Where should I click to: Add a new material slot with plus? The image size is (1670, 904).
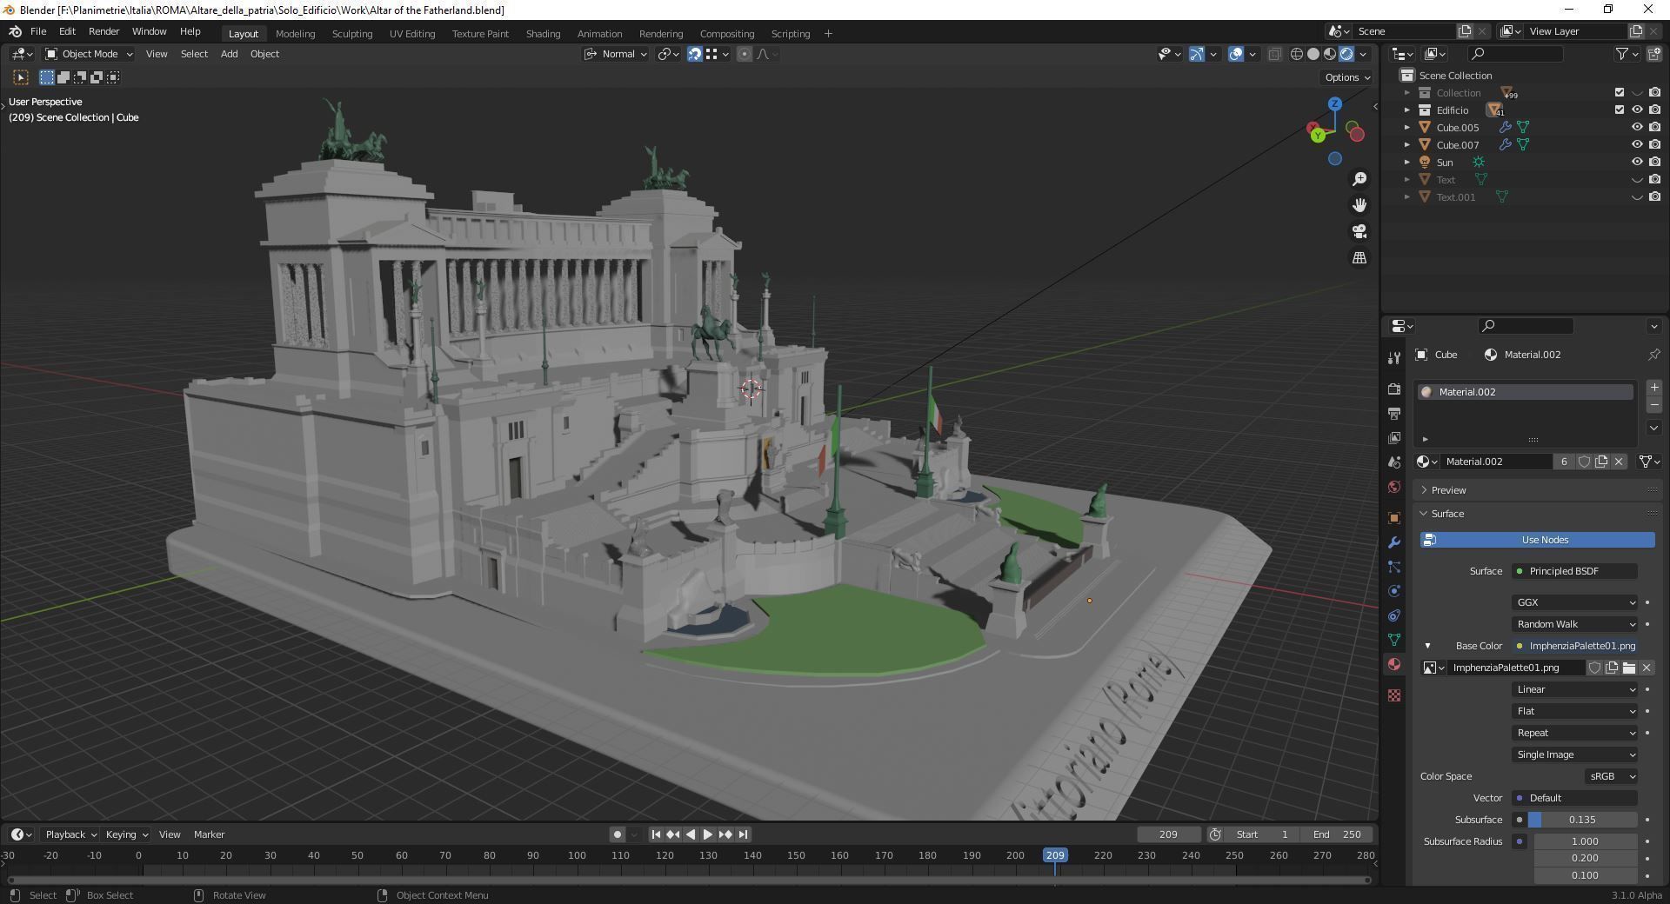(1653, 388)
